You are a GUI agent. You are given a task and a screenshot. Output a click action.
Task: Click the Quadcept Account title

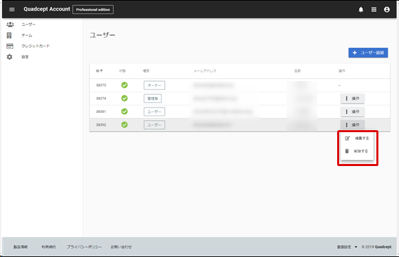[x=47, y=9]
